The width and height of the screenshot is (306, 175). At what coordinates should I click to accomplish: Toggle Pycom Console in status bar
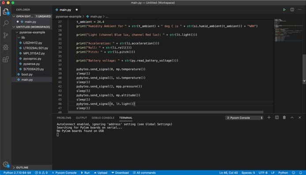tap(64, 173)
